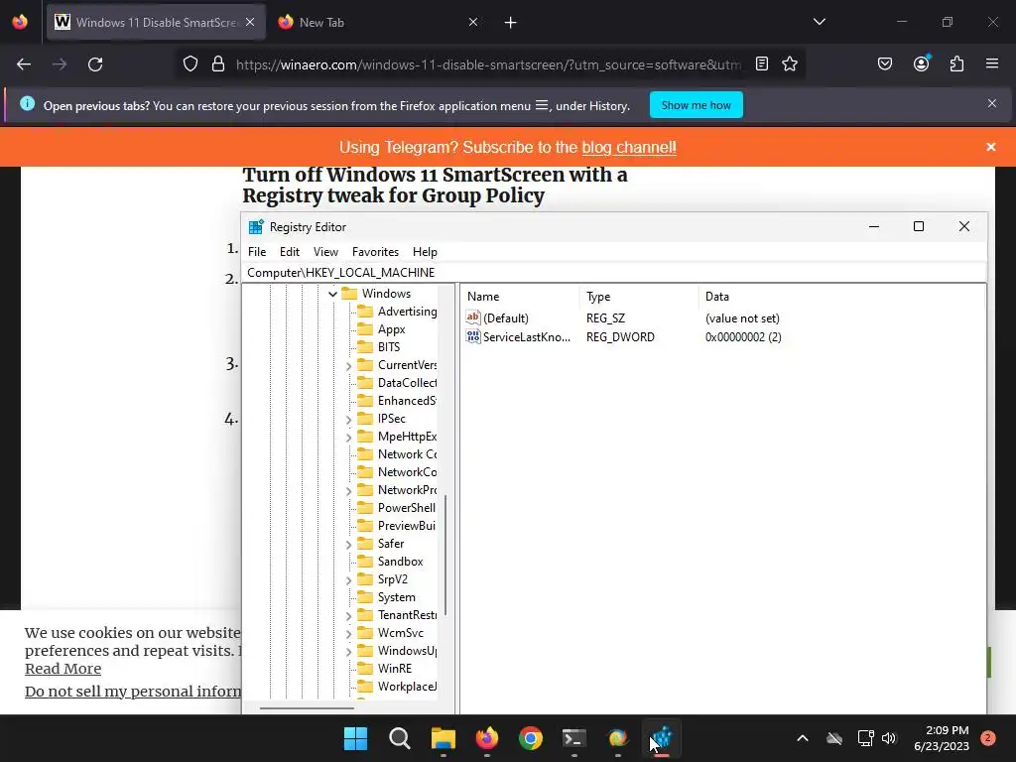Click the Show me how button

coord(697,105)
